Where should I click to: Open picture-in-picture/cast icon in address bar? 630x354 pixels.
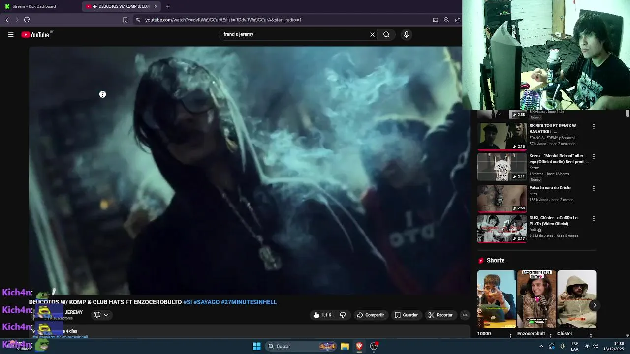pos(435,20)
